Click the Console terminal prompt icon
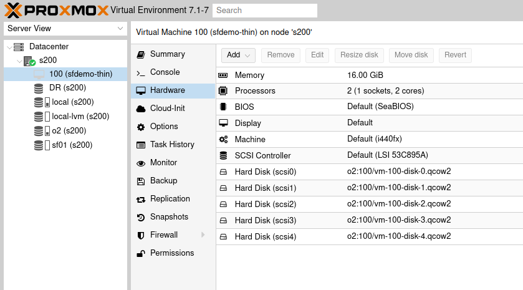Image resolution: width=523 pixels, height=290 pixels. click(141, 73)
